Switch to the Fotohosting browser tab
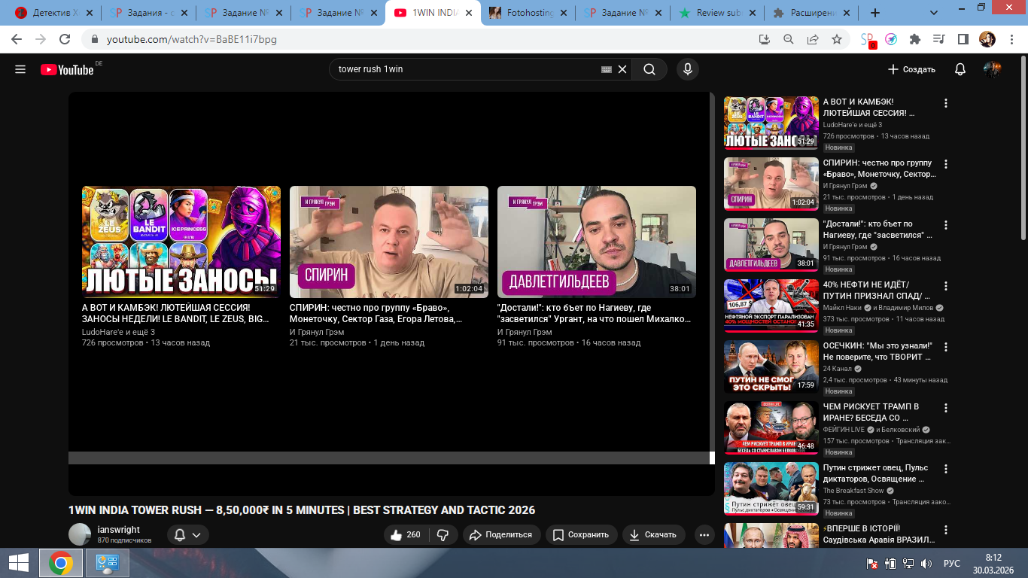The width and height of the screenshot is (1028, 578). coord(527,13)
